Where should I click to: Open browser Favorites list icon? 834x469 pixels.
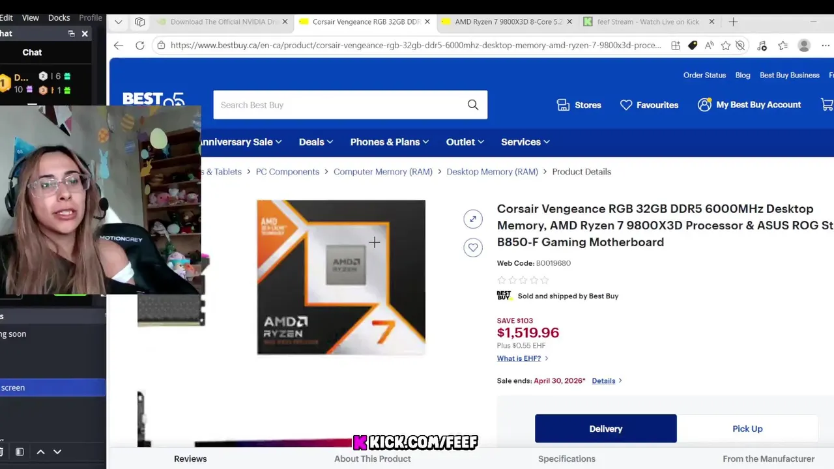point(783,45)
